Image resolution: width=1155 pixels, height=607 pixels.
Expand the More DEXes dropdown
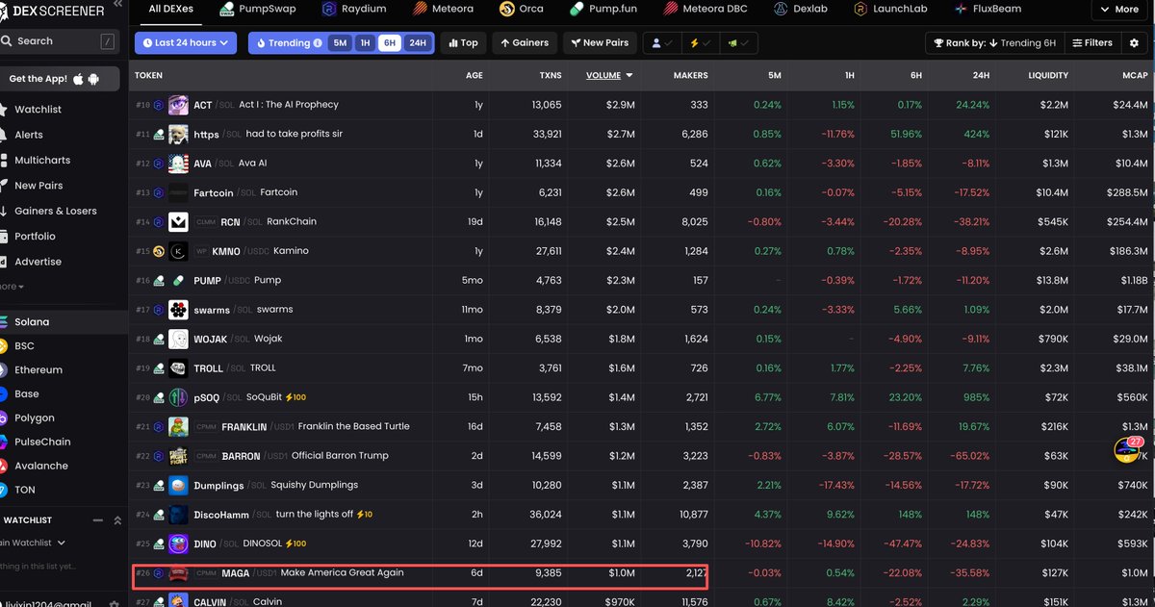(x=1118, y=10)
